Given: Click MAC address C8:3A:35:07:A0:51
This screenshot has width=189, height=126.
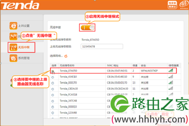Looking at the screenshot, I should tap(117, 71).
